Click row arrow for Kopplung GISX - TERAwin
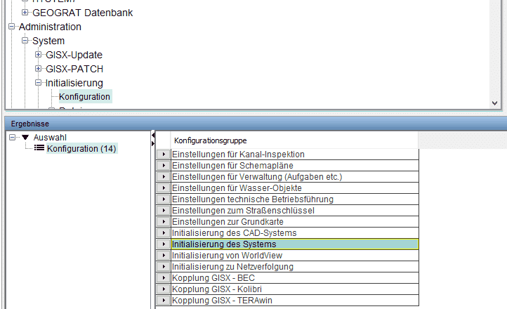The image size is (507, 309). (164, 301)
